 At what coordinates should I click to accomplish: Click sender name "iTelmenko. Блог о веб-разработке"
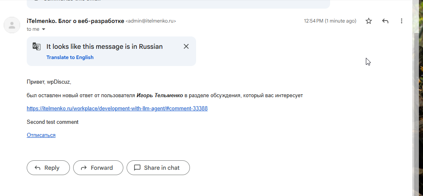point(75,21)
